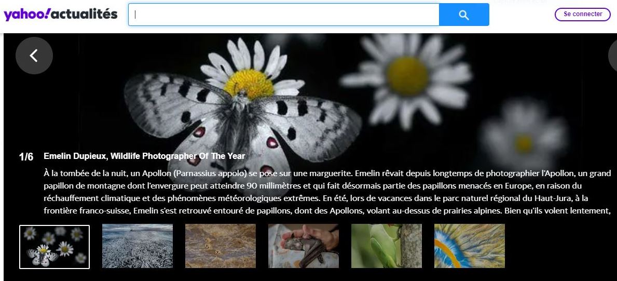
Task: Open the colorful aerial abstract thumbnail
Action: 470,246
